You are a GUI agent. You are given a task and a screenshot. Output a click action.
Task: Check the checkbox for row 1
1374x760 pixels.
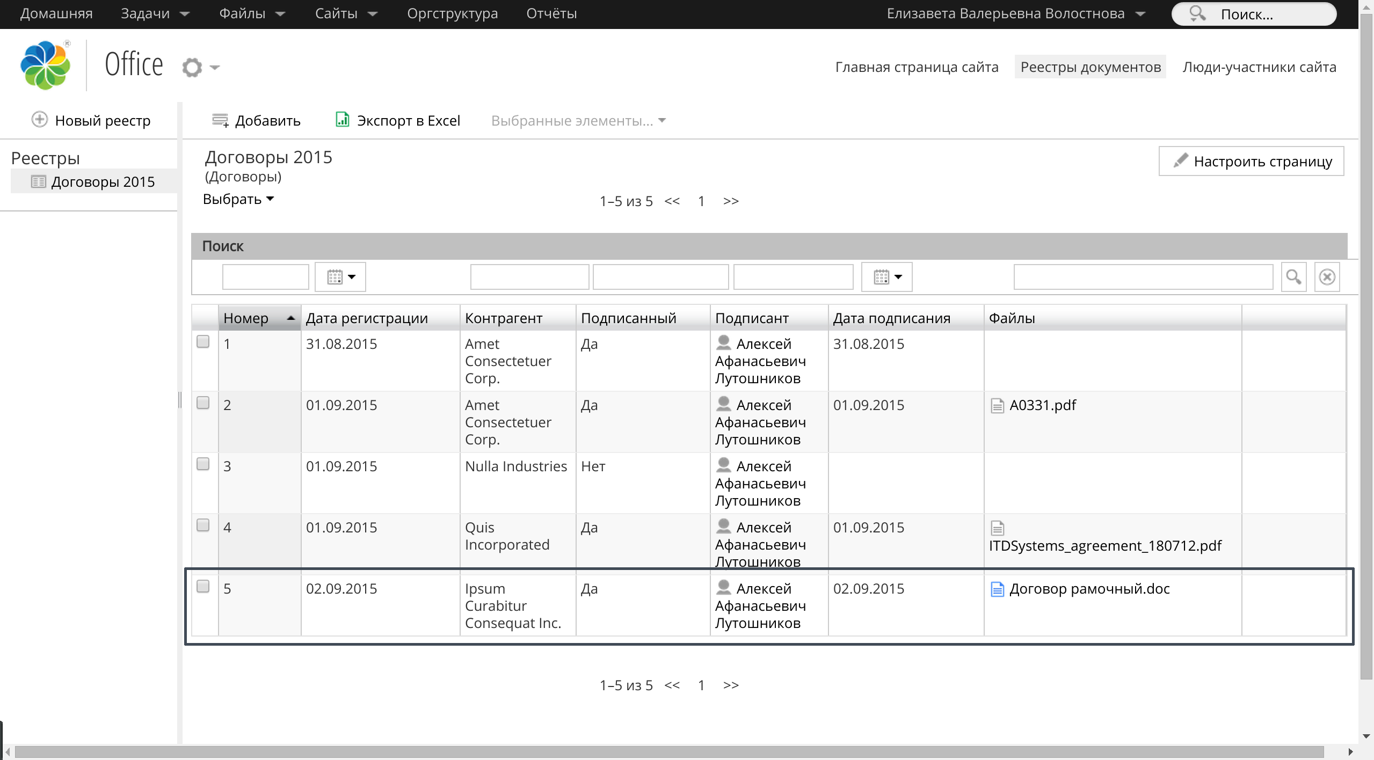(x=203, y=342)
